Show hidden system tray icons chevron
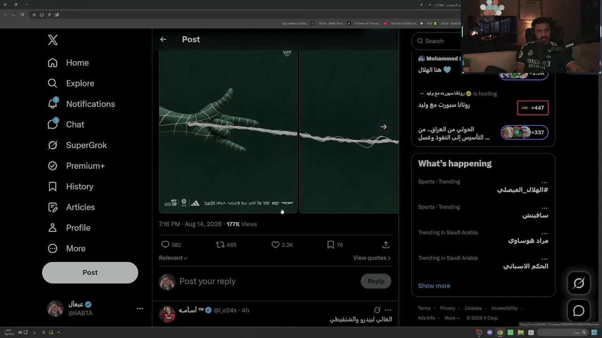Image resolution: width=602 pixels, height=338 pixels. tap(58, 333)
